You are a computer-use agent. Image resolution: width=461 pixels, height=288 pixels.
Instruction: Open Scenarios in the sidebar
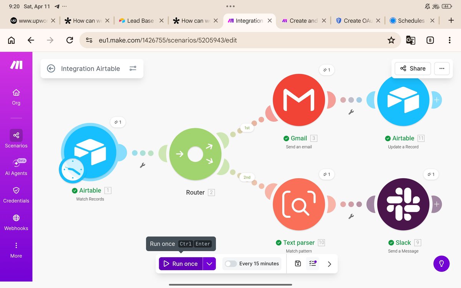click(x=16, y=139)
